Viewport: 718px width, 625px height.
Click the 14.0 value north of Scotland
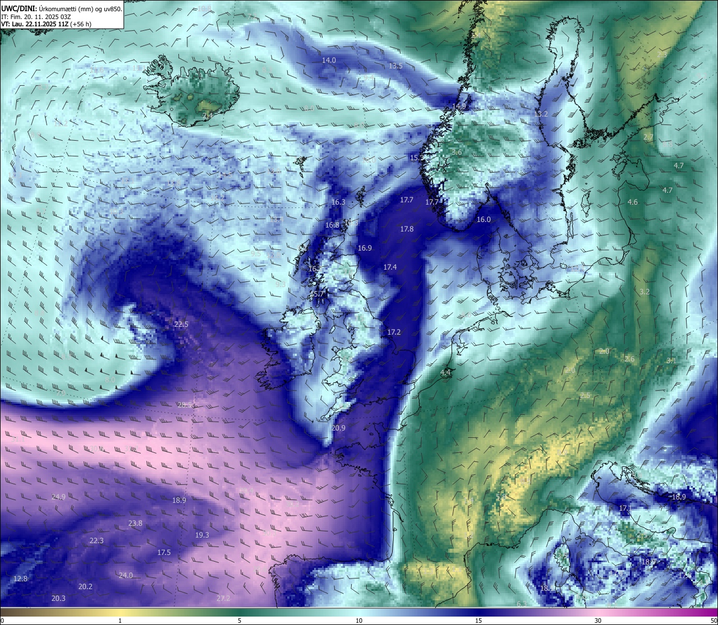pyautogui.click(x=329, y=60)
